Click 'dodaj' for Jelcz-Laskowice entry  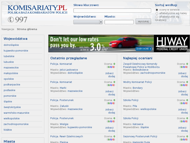112,76
